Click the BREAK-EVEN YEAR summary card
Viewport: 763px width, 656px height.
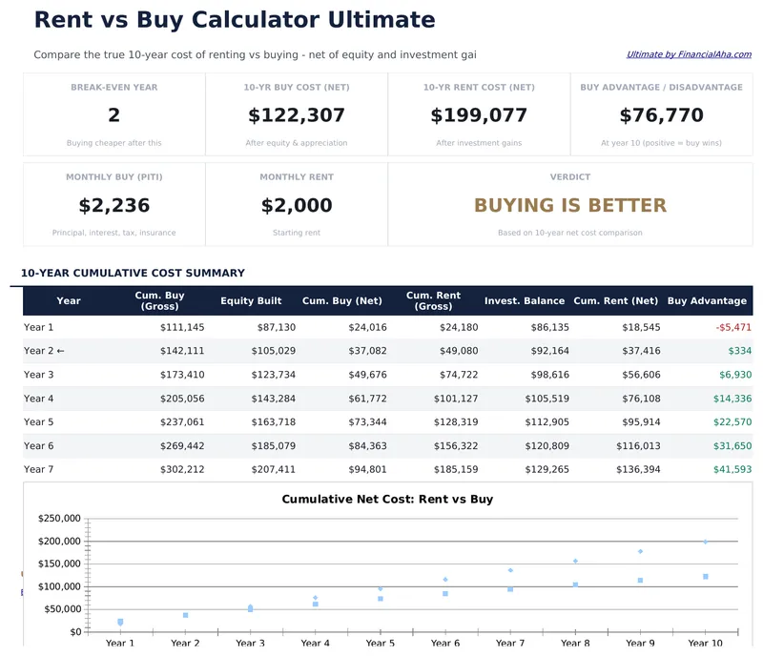113,113
